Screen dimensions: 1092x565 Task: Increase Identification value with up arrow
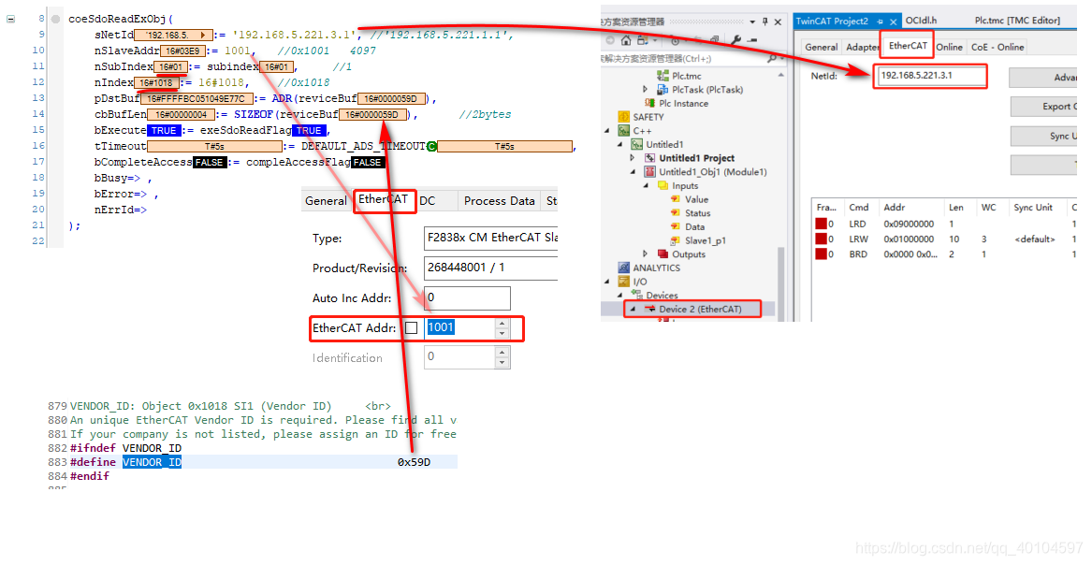tap(502, 353)
